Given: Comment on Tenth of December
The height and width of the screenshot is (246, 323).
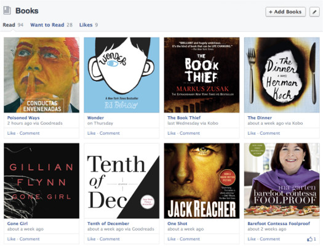Looking at the screenshot, I should (110, 239).
